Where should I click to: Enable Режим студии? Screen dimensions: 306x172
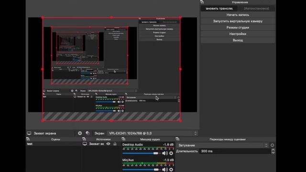click(x=238, y=28)
